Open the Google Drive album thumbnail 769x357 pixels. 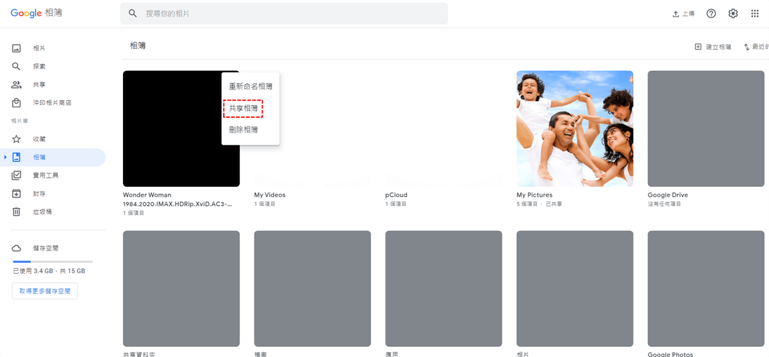[x=706, y=129]
